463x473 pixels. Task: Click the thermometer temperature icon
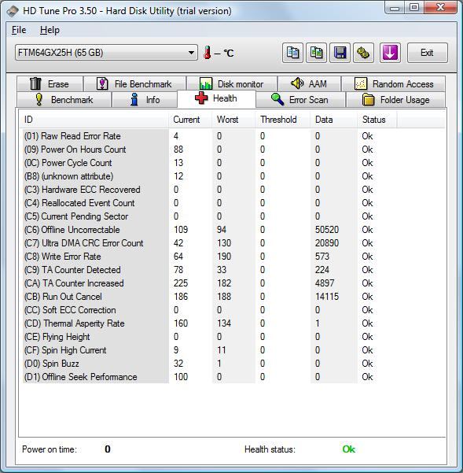pyautogui.click(x=208, y=53)
